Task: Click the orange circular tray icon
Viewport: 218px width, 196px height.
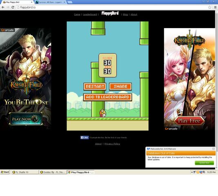Action: pos(198,172)
